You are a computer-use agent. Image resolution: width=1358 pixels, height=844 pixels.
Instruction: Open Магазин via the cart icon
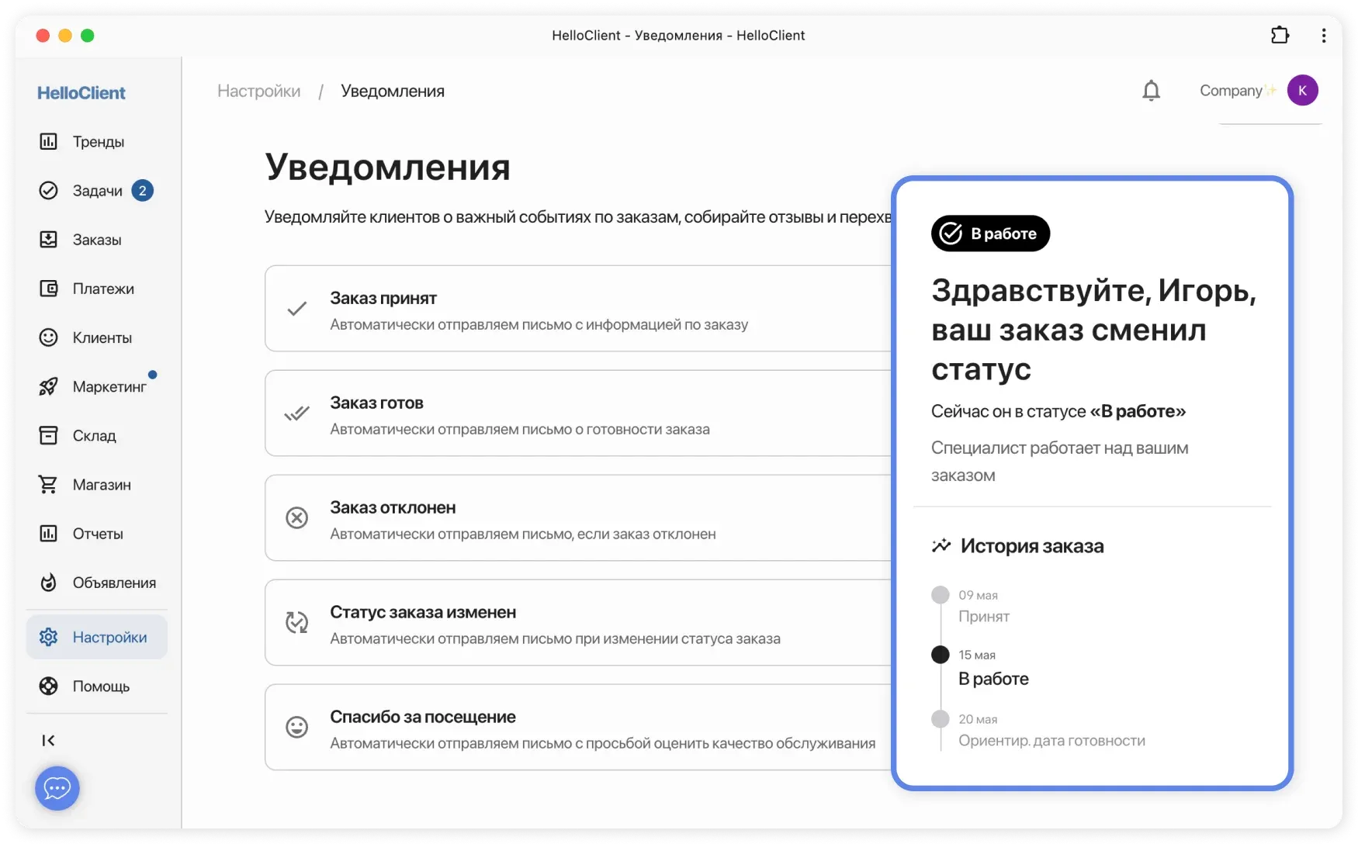[48, 484]
